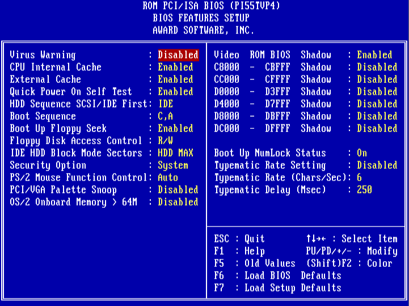Click the CPU Internal Cache label
Viewport: 409px width, 306px height.
pyautogui.click(x=56, y=68)
